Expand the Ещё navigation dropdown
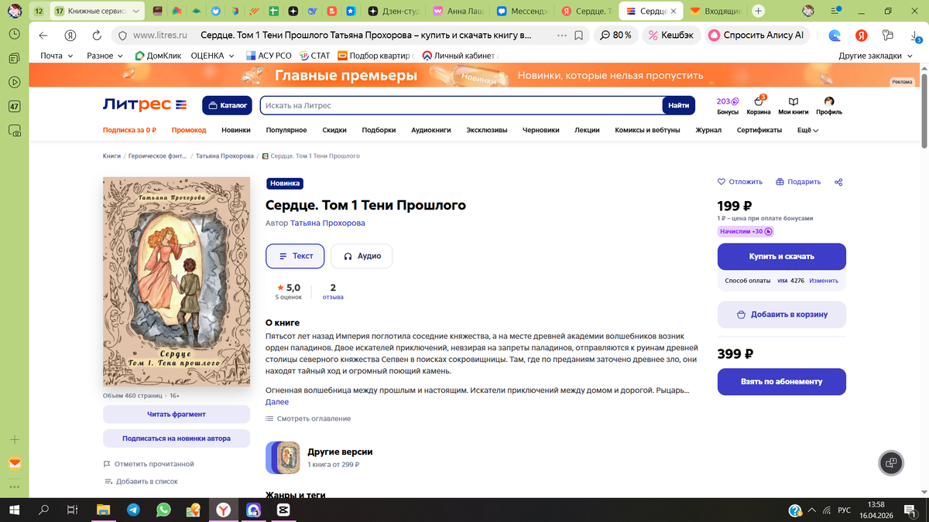Screen dimensions: 929x522 [x=807, y=130]
